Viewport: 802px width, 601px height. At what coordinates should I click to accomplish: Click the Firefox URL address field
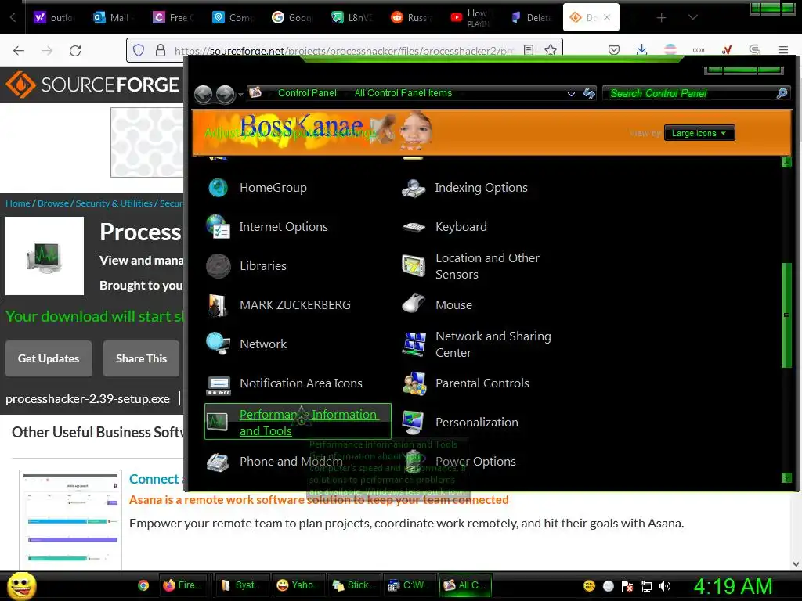(x=344, y=50)
